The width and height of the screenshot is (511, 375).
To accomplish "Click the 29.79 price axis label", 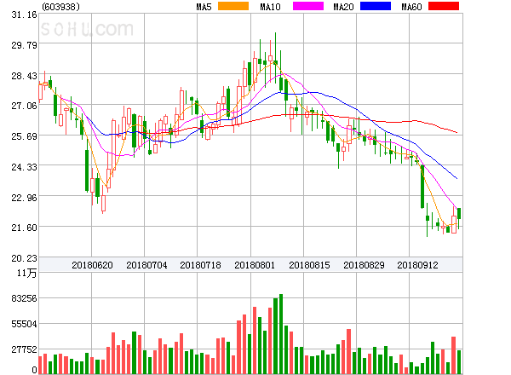I will tap(24, 45).
